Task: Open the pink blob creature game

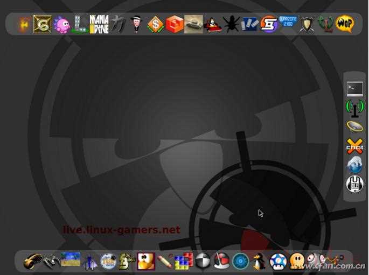Action: [x=62, y=25]
